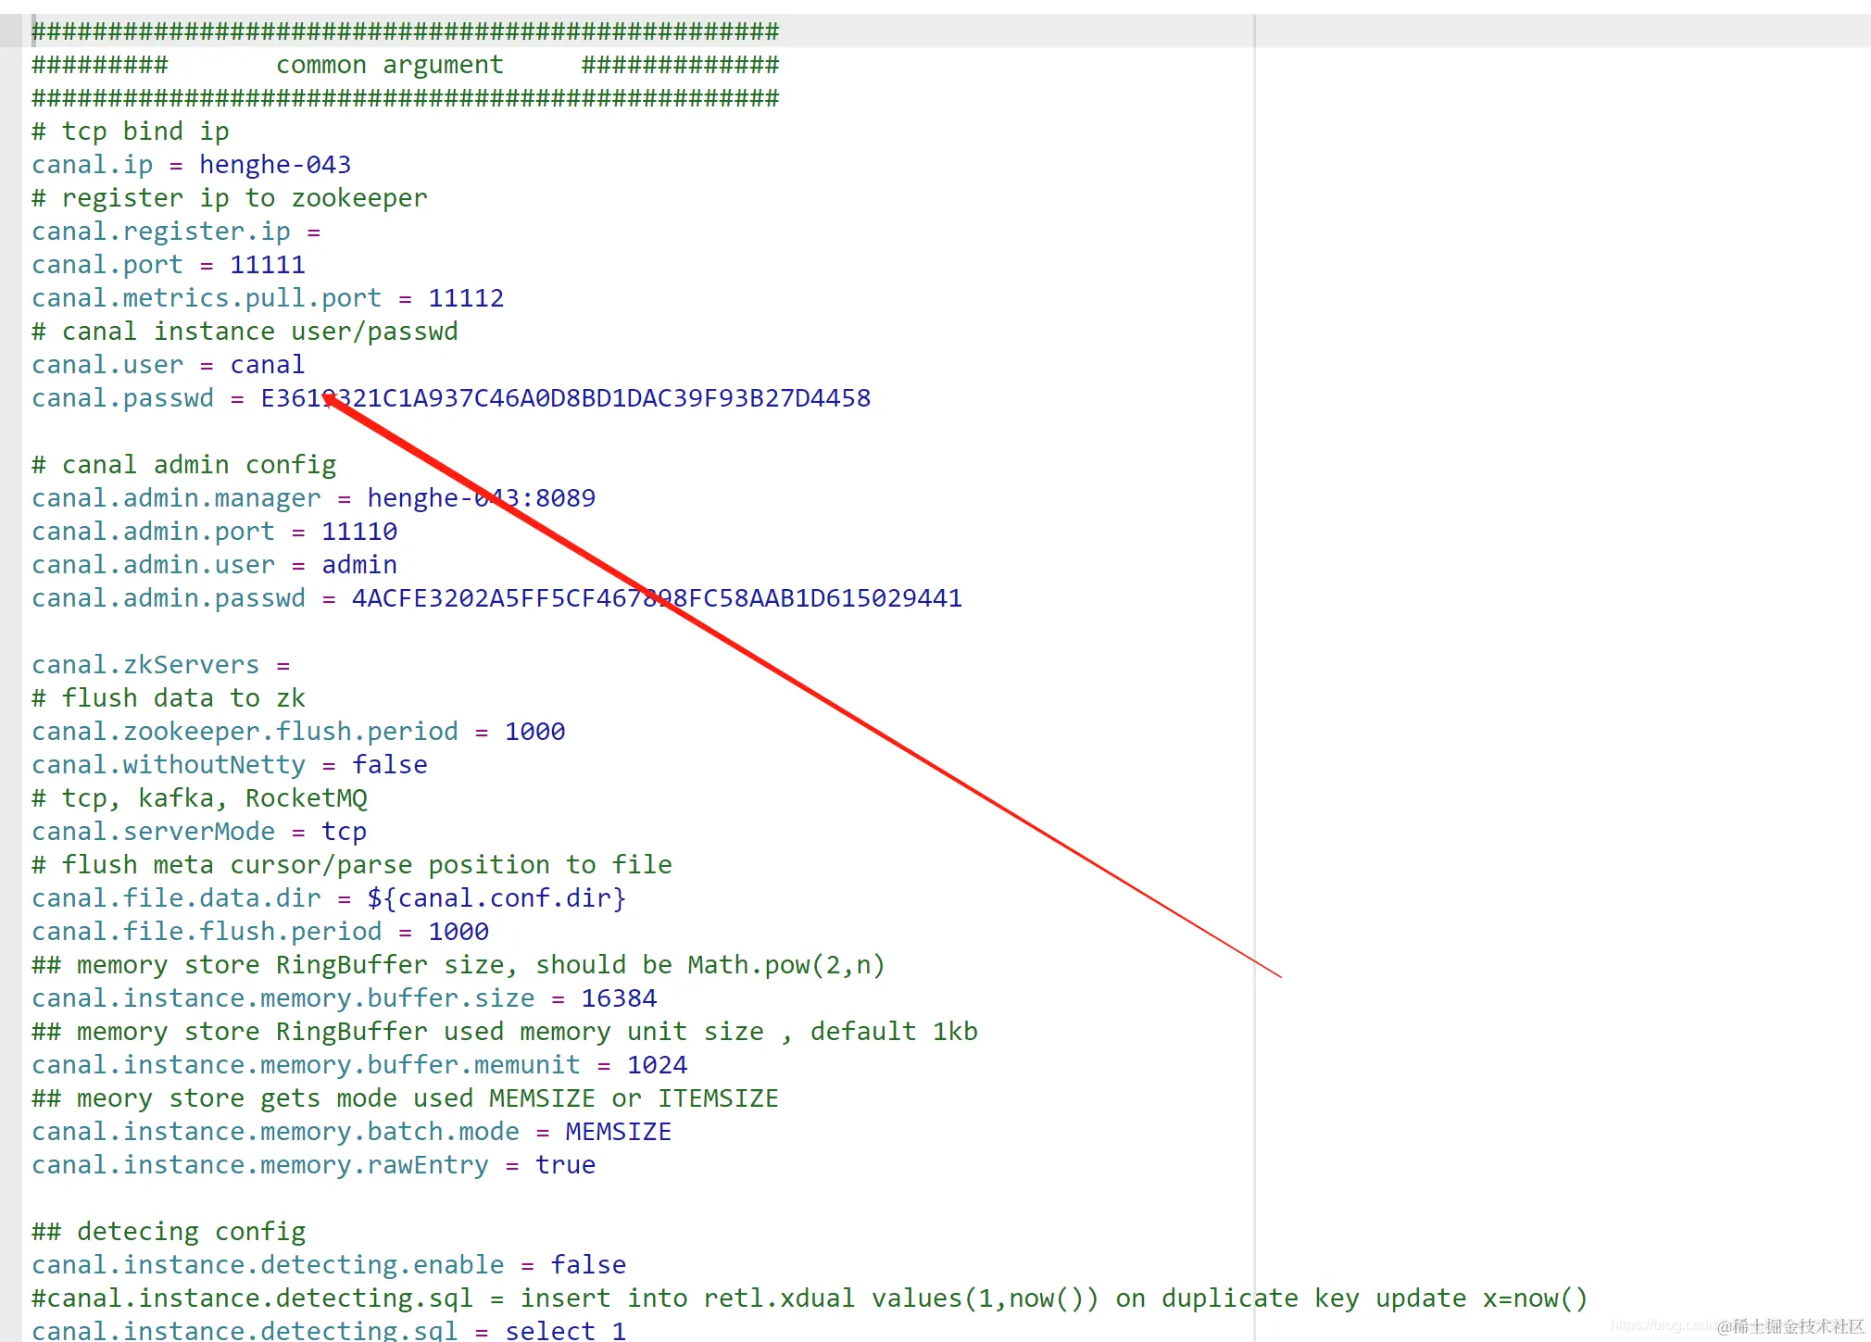
Task: Click the canal.passwd hash value
Action: (x=565, y=398)
